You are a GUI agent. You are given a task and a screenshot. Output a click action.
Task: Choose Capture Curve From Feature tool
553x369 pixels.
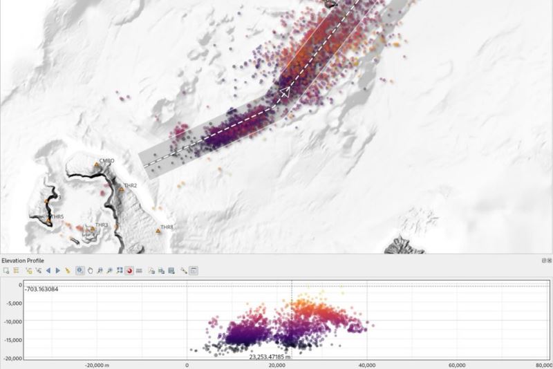point(38,270)
